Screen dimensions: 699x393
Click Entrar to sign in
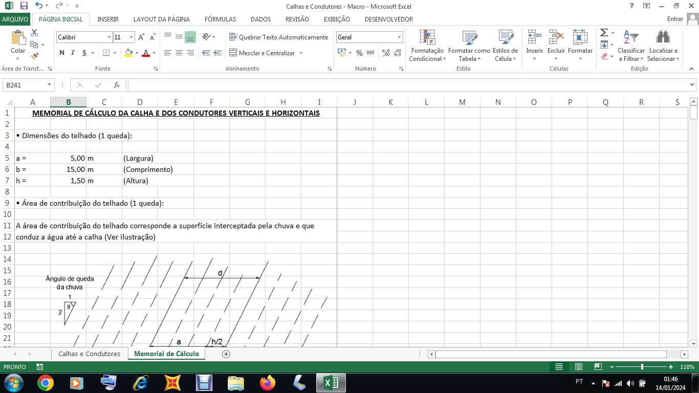pyautogui.click(x=675, y=19)
